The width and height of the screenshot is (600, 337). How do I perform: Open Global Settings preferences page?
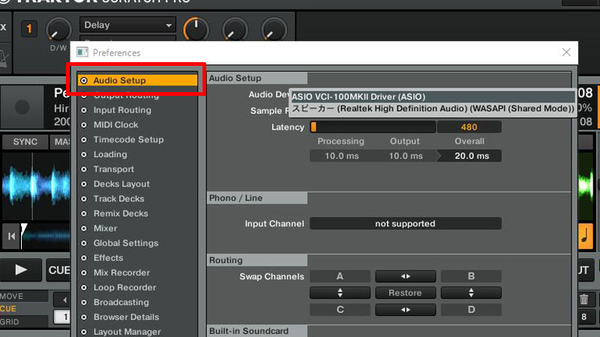[125, 243]
